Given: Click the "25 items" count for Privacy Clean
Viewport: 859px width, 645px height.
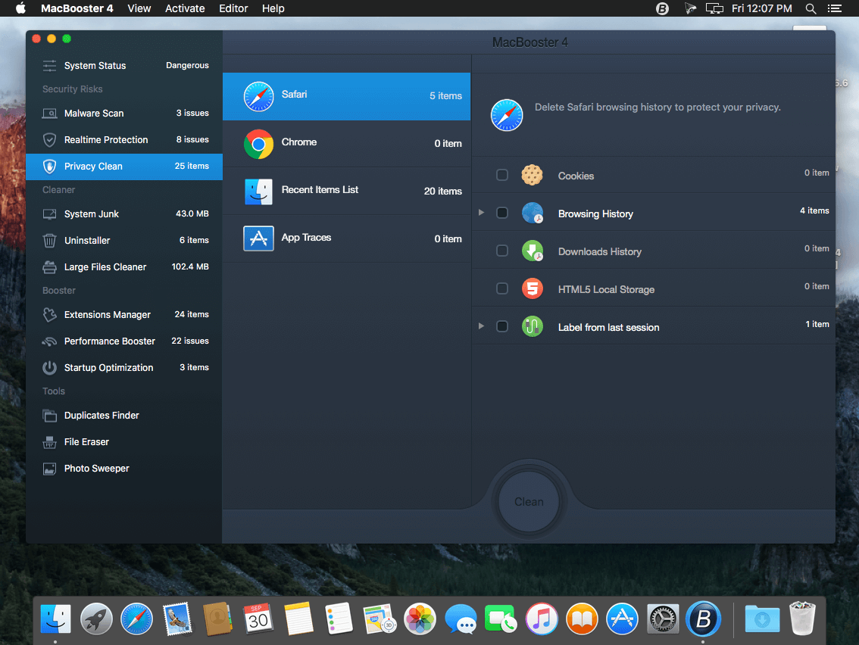Looking at the screenshot, I should [x=192, y=166].
